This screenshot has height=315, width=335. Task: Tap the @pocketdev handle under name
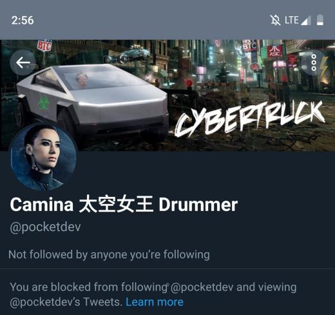pos(45,227)
